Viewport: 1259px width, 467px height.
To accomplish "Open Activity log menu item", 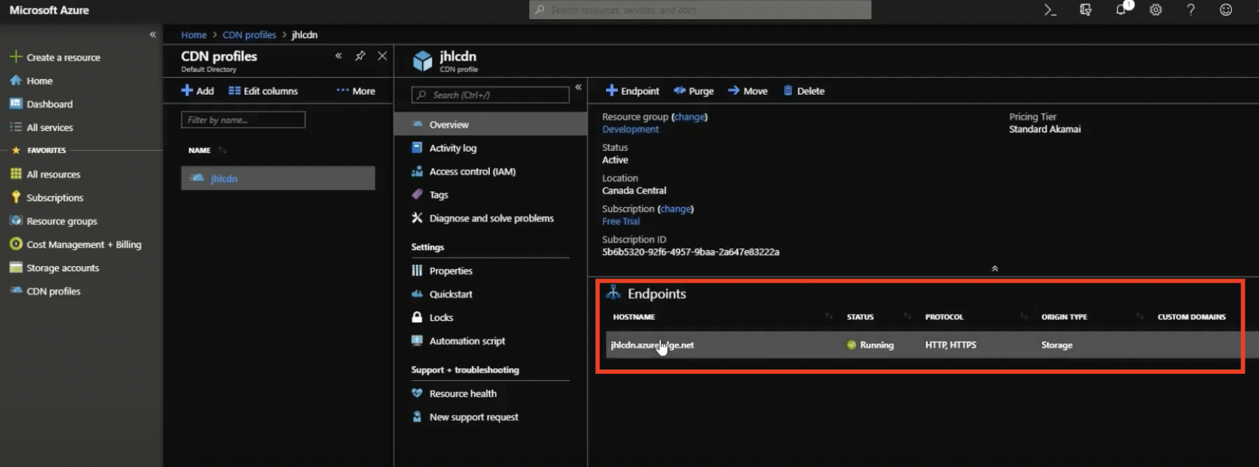I will pyautogui.click(x=453, y=148).
